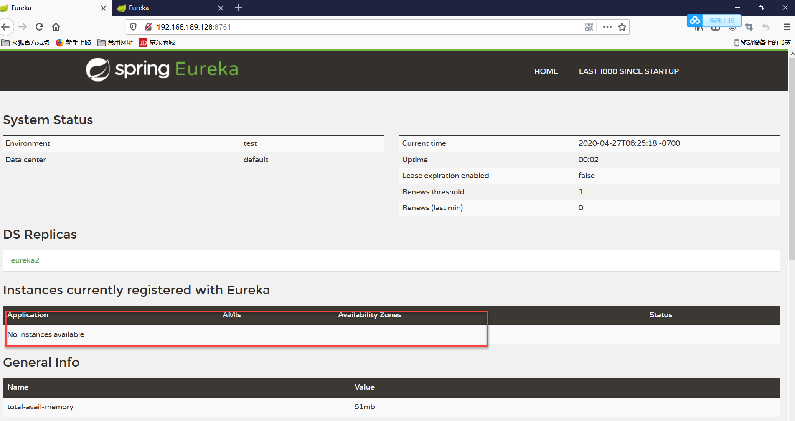Click the screenshot crop tool icon
795x421 pixels.
(x=749, y=27)
